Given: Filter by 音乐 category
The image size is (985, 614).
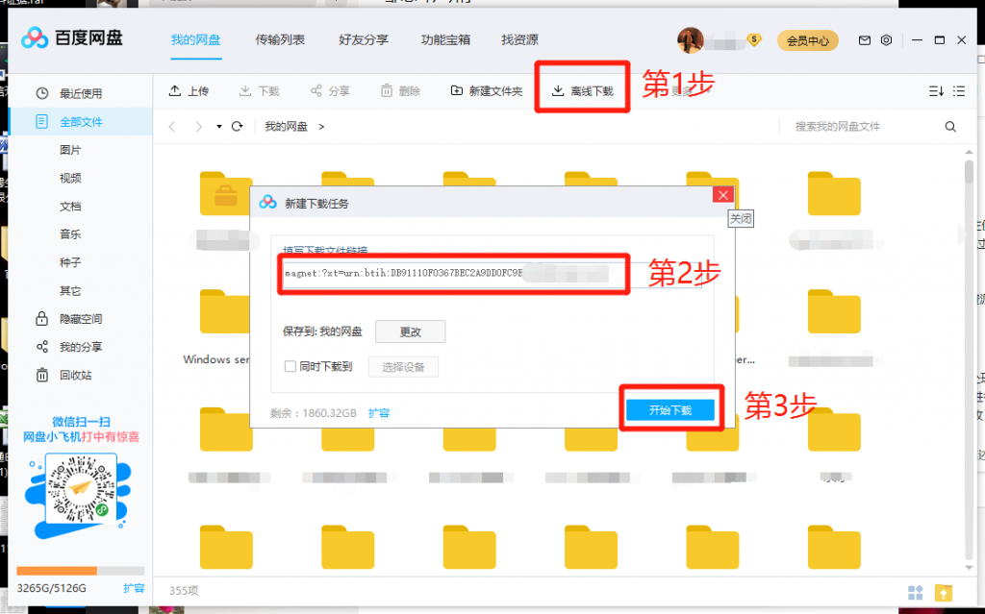Looking at the screenshot, I should (x=70, y=234).
